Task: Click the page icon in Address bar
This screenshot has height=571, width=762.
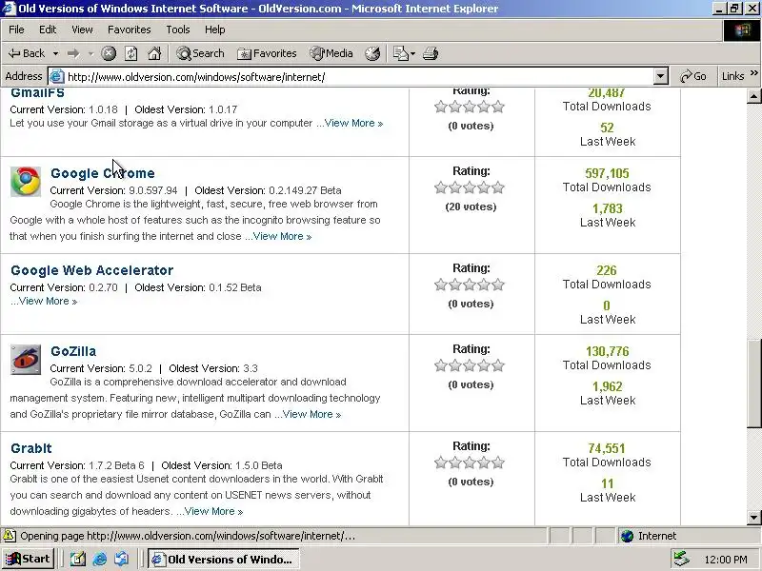Action: 57,76
